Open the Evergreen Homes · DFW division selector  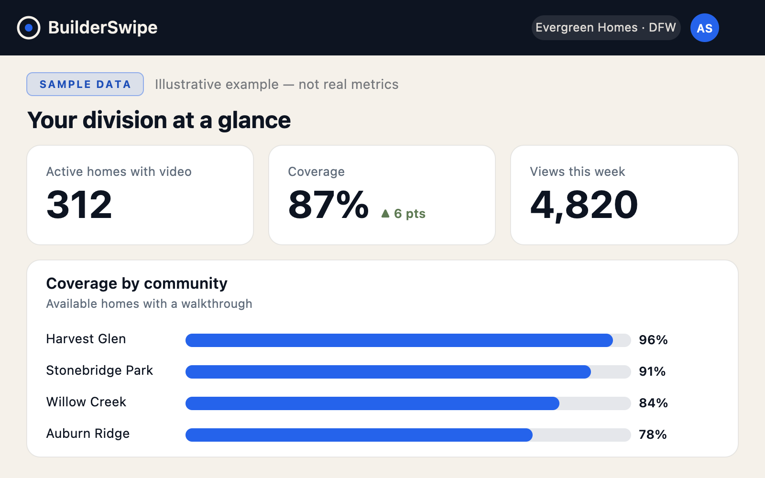pos(606,28)
